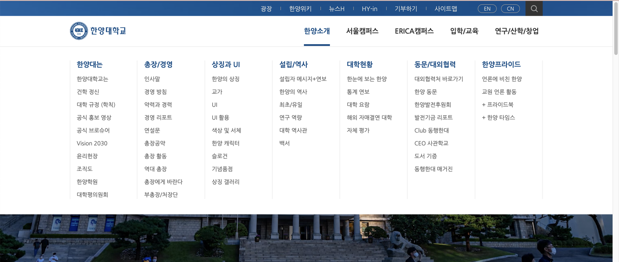This screenshot has width=619, height=262.
Task: Open the 입학/교육 main menu
Action: 464,31
